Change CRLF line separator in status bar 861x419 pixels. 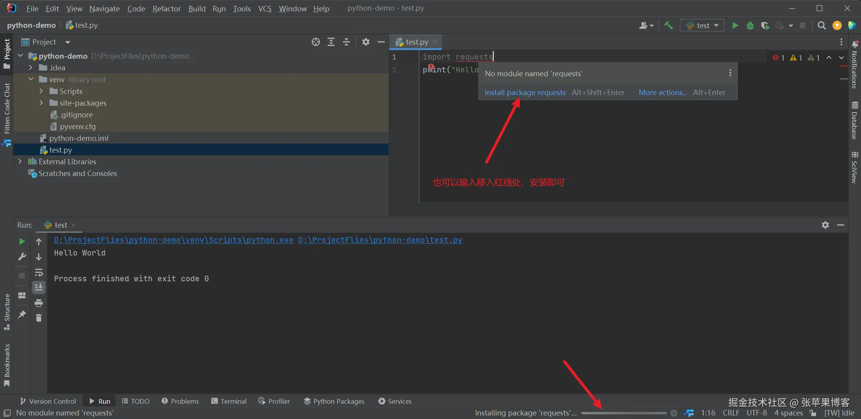(x=731, y=413)
